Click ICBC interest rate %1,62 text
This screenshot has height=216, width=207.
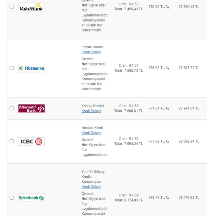point(128,139)
